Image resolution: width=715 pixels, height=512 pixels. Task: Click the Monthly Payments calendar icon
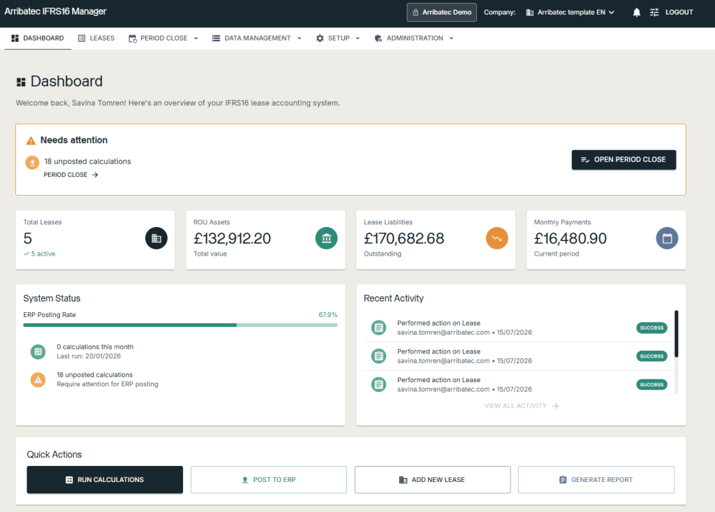click(x=667, y=238)
